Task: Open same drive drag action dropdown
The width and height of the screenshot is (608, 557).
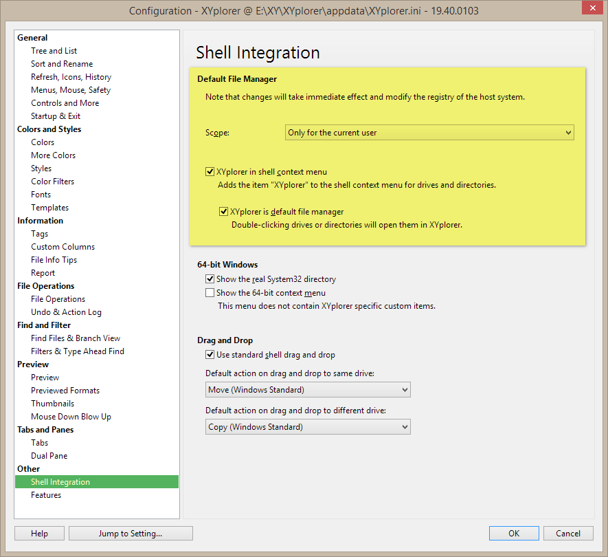Action: tap(308, 390)
